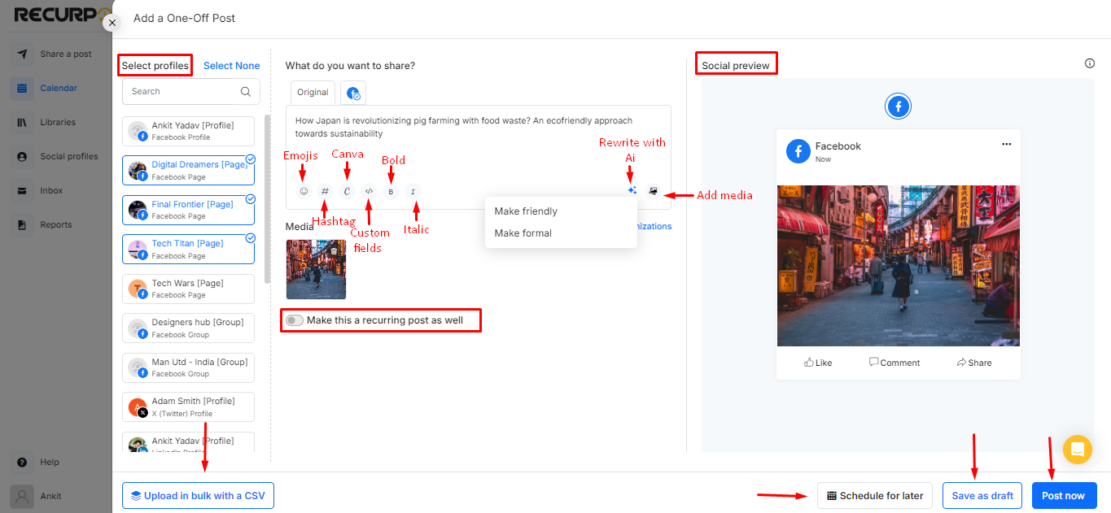Click Schedule for later

point(875,495)
